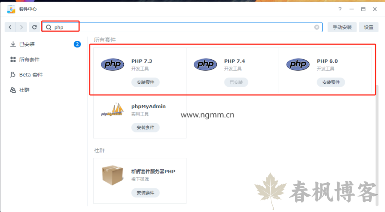Click the phpMyAdmin sailboat logo
The width and height of the screenshot is (385, 212).
[x=112, y=110]
